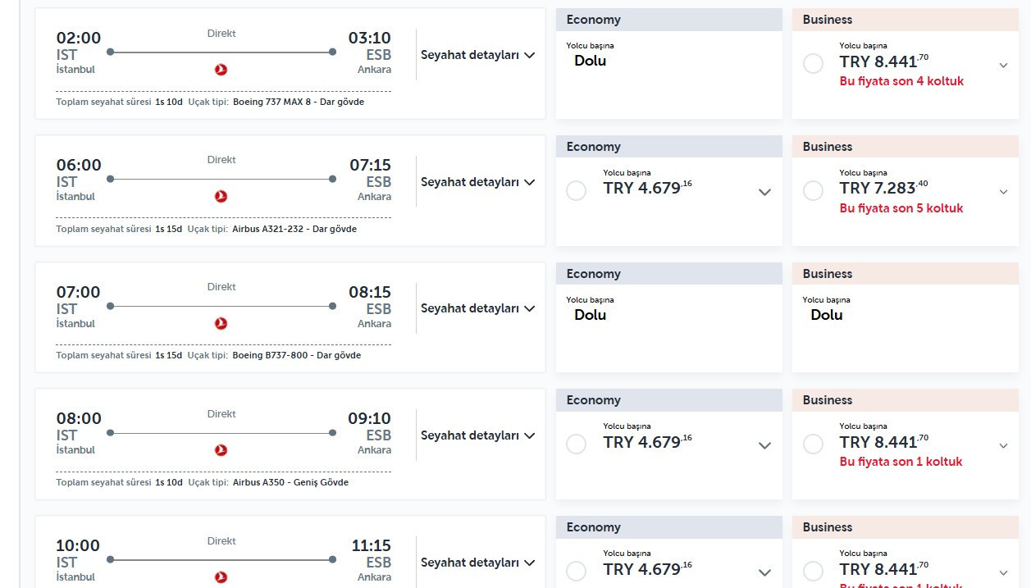Click Turkish Airlines logo on 07:00 flight
1031x588 pixels.
point(221,324)
